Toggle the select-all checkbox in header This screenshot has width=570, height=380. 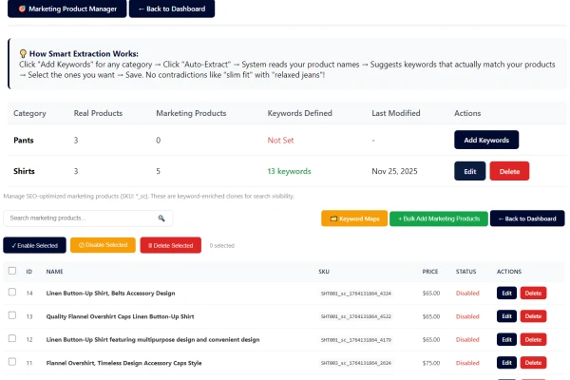12,271
